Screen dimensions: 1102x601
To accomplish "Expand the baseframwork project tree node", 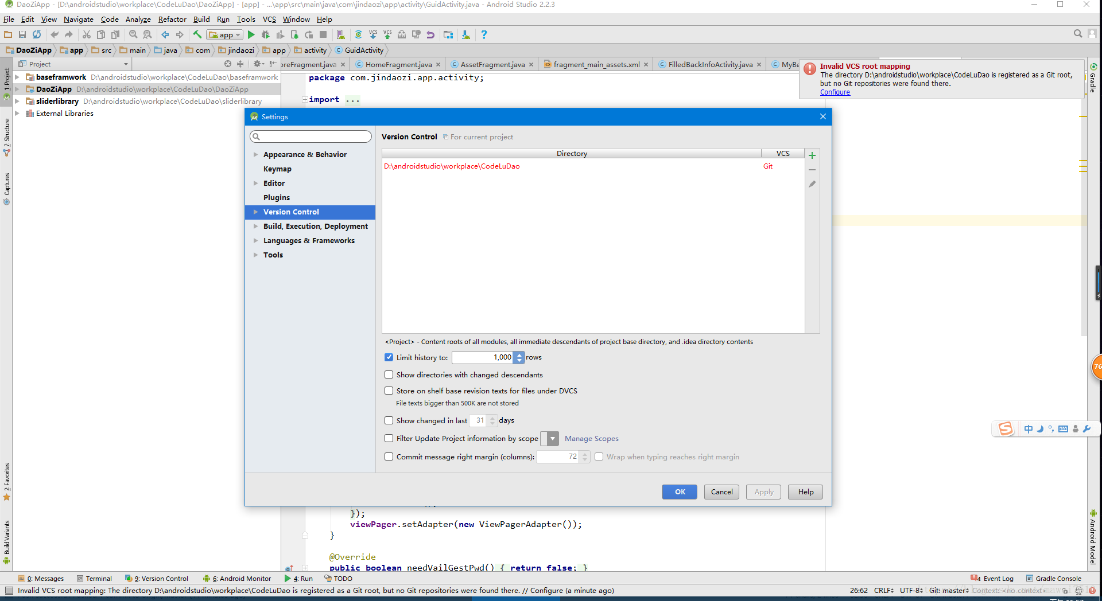I will 17,77.
